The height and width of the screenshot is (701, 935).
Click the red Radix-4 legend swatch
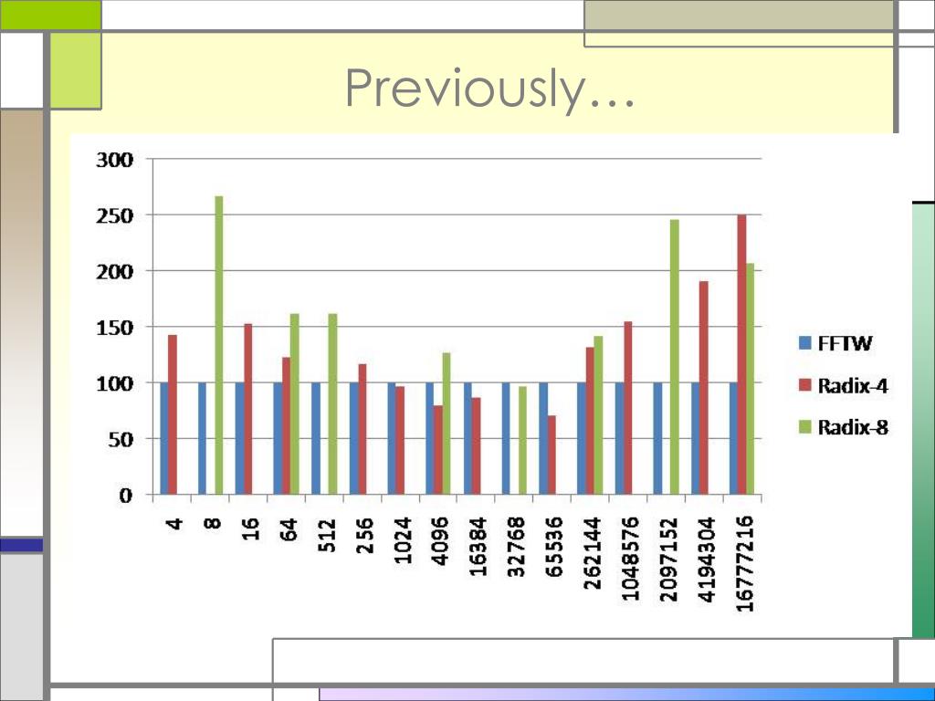click(x=805, y=385)
